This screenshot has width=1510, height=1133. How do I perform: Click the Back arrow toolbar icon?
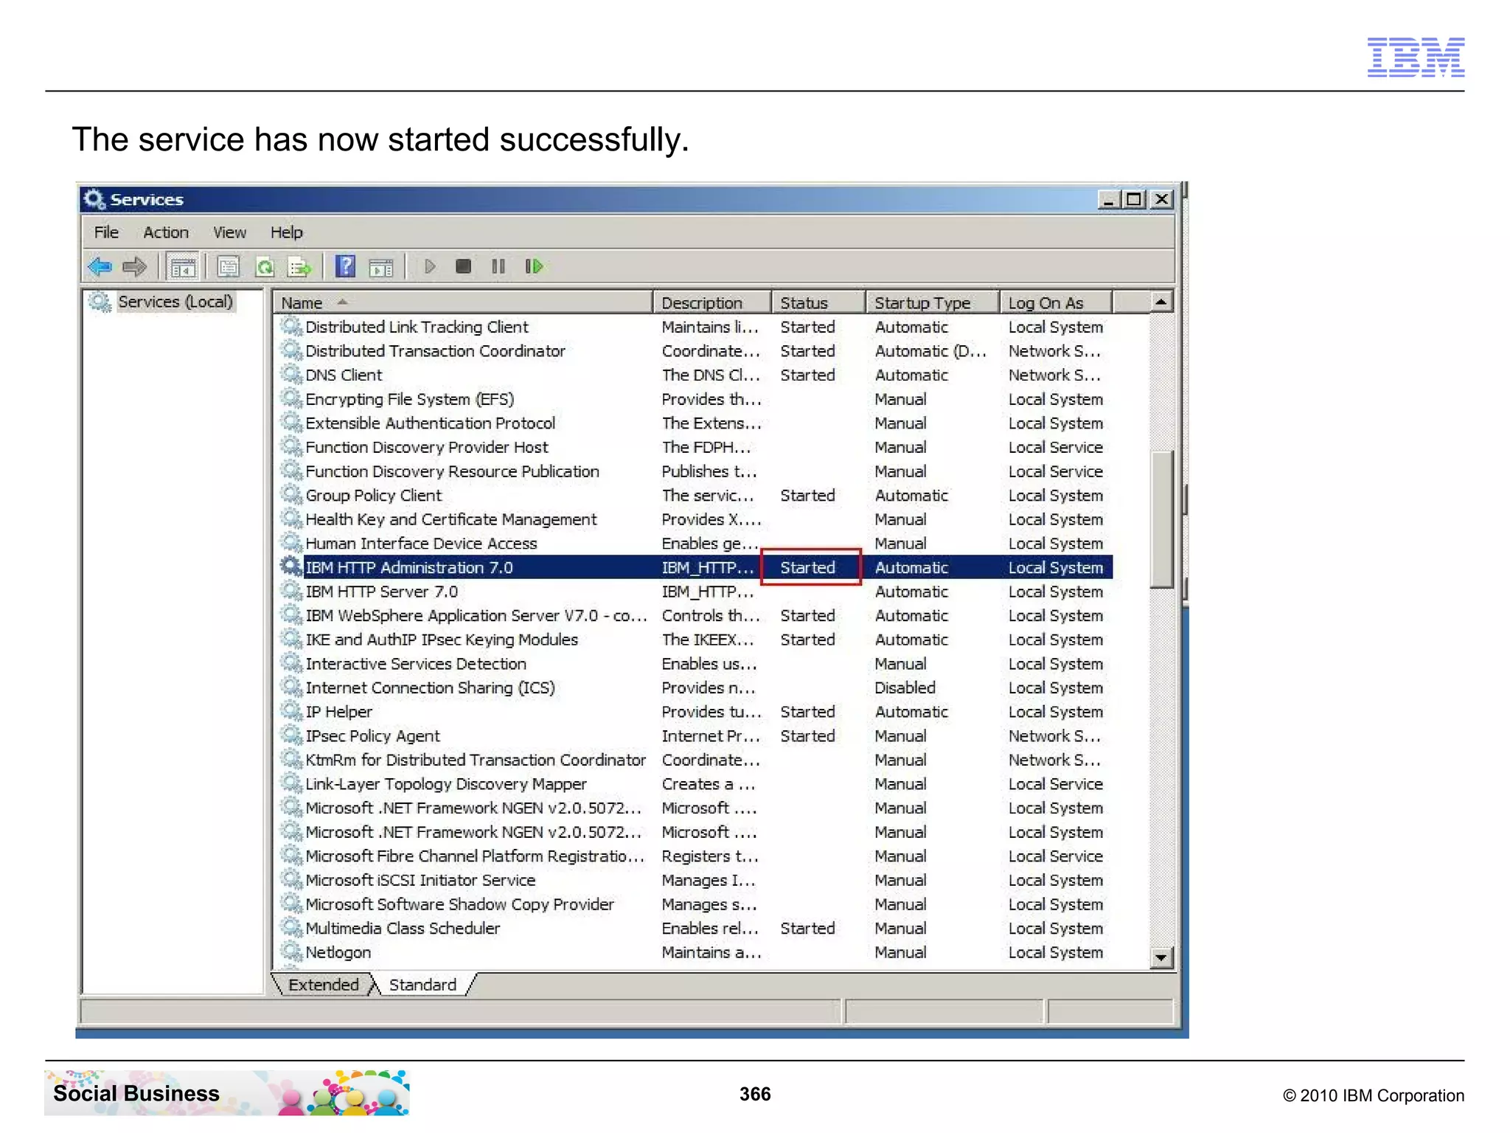[x=100, y=266]
